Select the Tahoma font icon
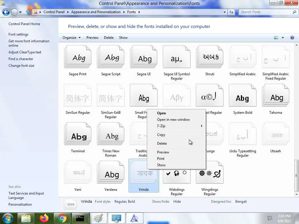 pos(276,95)
